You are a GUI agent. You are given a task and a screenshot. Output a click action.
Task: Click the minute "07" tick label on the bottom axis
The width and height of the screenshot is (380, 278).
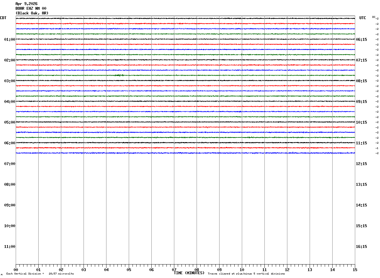(174, 270)
